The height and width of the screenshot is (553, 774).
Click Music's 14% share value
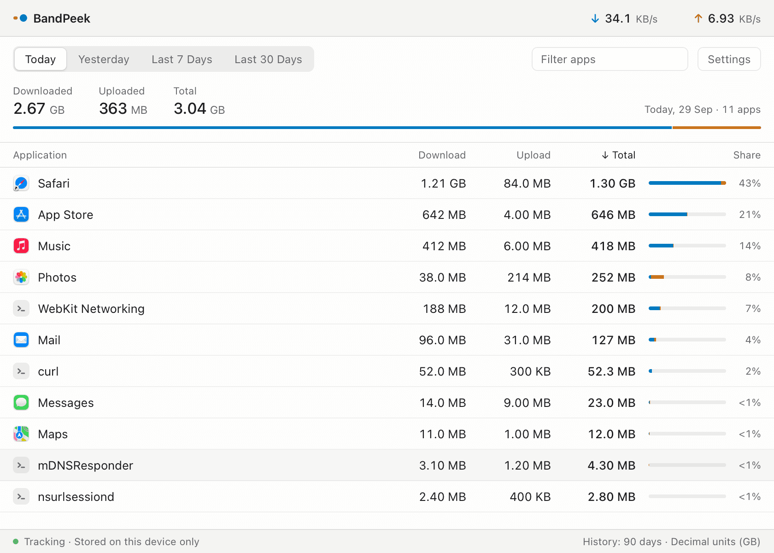point(750,246)
